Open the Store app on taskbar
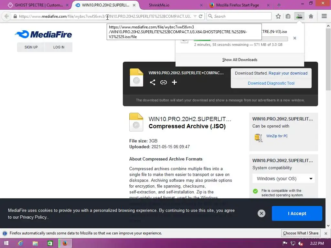Screen dimensions: 331x248 pyautogui.click(x=50, y=243)
